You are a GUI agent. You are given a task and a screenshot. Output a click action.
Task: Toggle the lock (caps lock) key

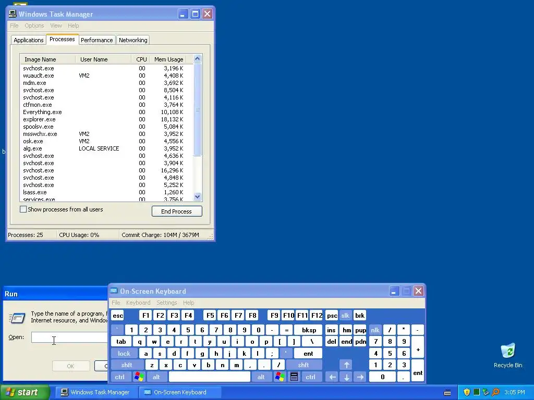(124, 354)
